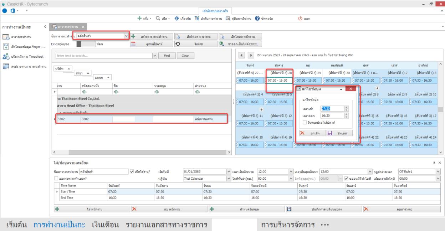The height and width of the screenshot is (231, 445).
Task: Increase the เวลาเข้า time with up spinner
Action: click(x=347, y=107)
